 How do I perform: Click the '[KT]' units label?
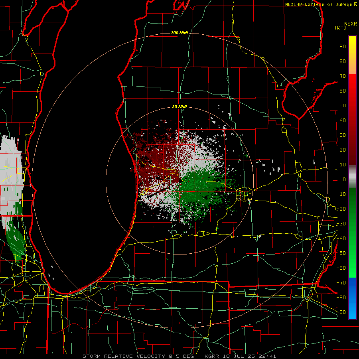(x=341, y=28)
